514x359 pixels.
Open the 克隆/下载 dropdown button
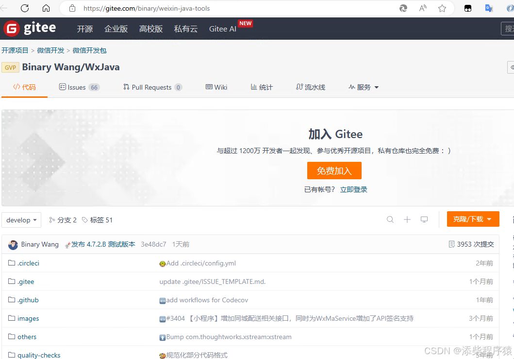pyautogui.click(x=473, y=219)
